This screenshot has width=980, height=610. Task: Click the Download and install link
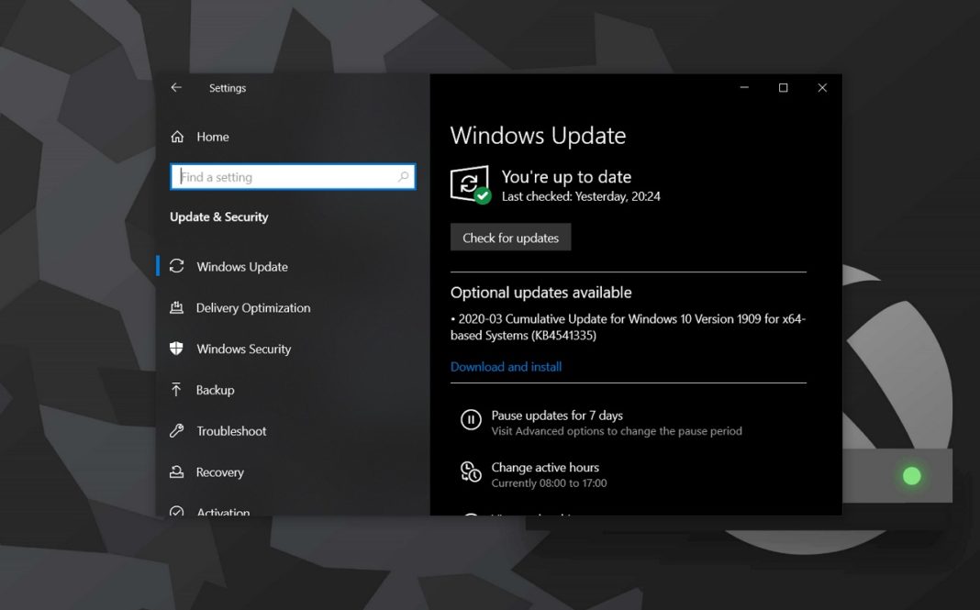[506, 366]
